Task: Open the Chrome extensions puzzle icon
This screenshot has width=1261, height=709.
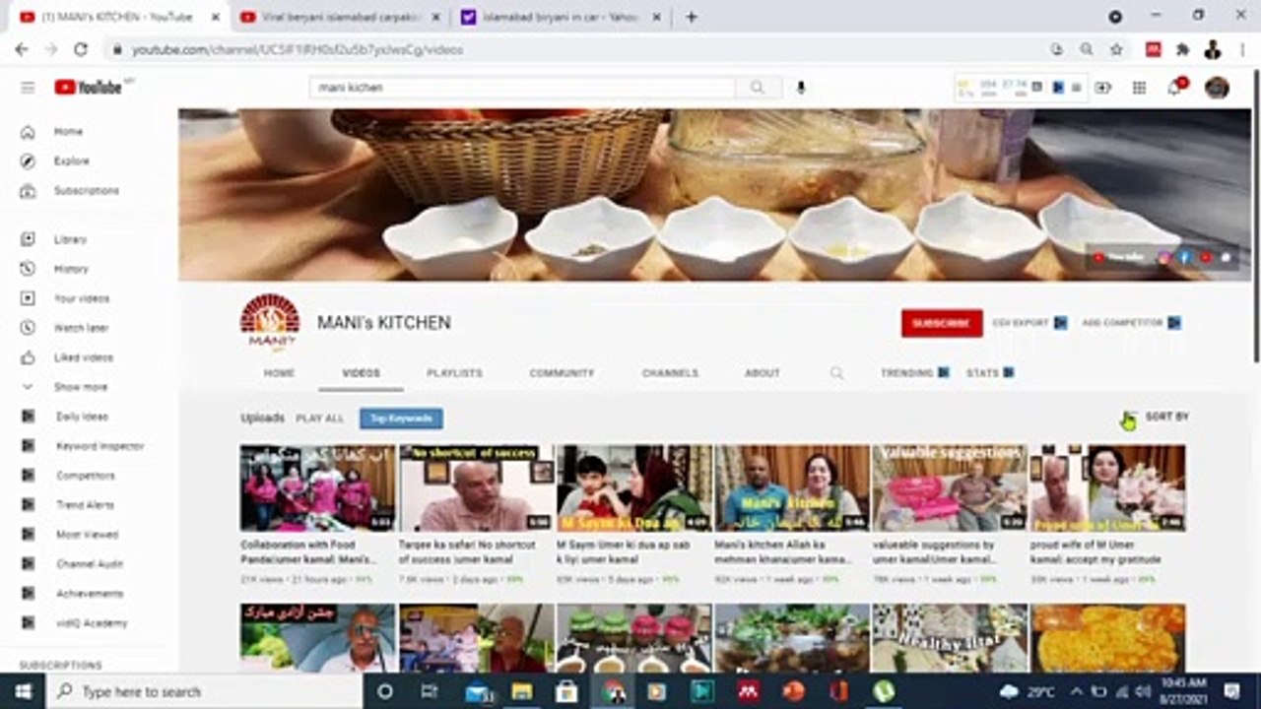Action: 1183,49
